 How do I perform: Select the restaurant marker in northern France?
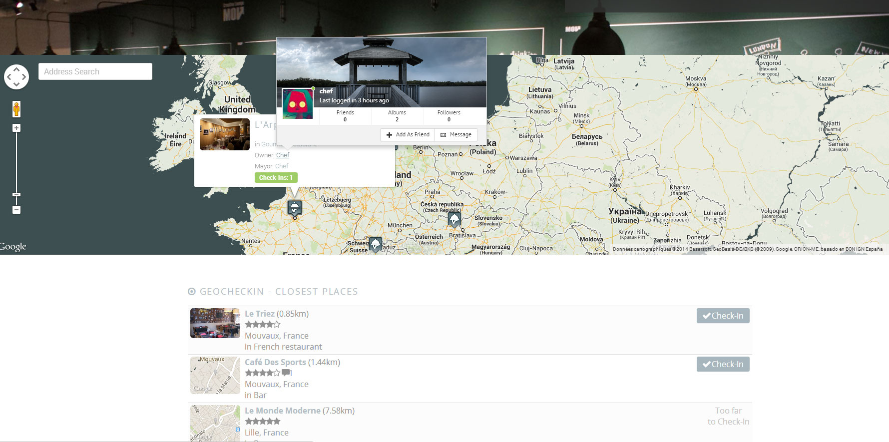[295, 207]
